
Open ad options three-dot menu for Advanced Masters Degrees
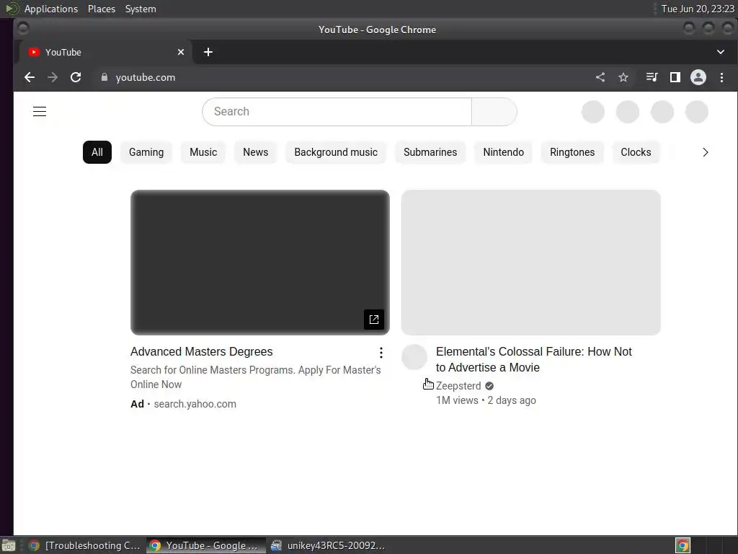click(x=381, y=352)
